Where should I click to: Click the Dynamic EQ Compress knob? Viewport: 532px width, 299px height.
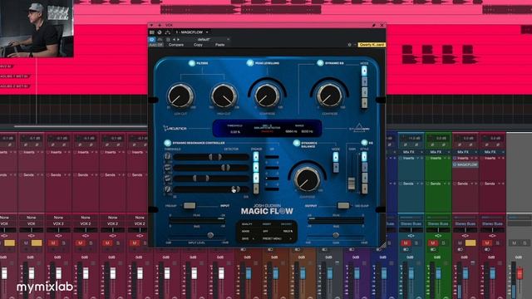329,96
